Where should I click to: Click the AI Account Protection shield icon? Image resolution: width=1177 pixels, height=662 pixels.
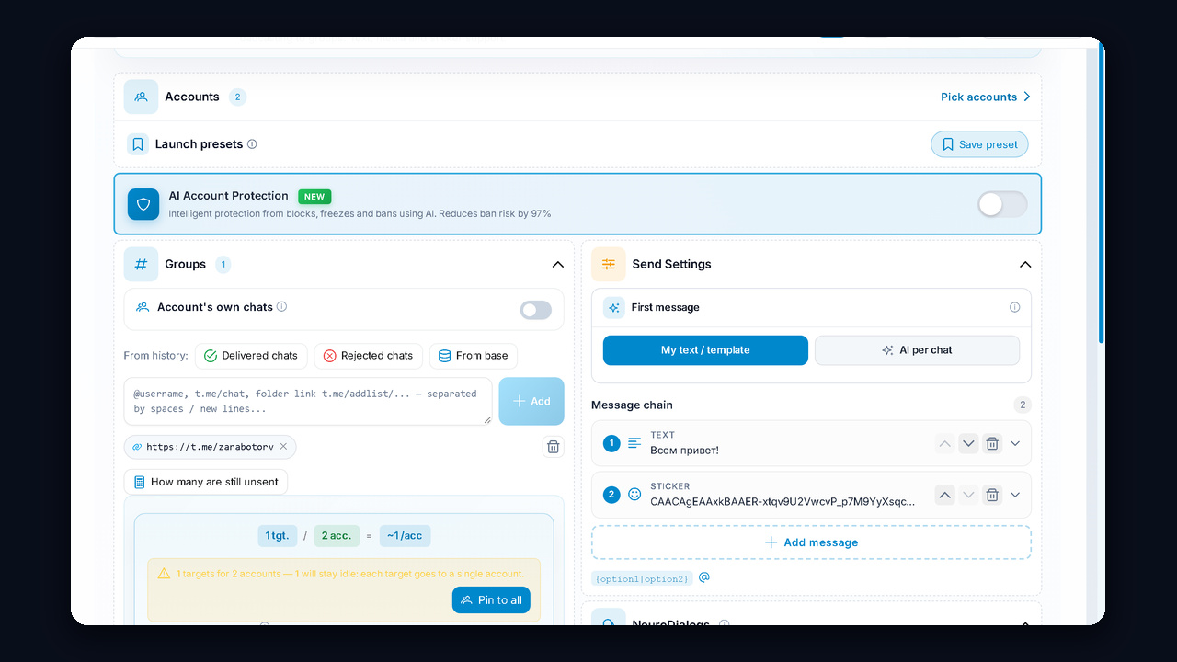click(x=143, y=204)
